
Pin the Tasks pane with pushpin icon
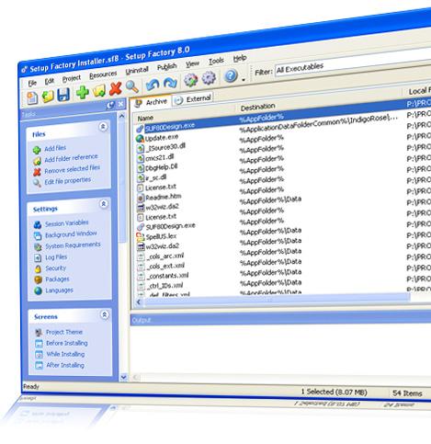click(x=110, y=105)
